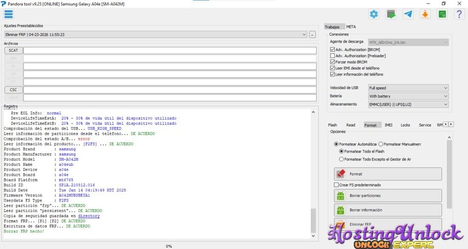Click Borrar particiones button
Viewport: 468px width, 249px height.
click(x=388, y=196)
